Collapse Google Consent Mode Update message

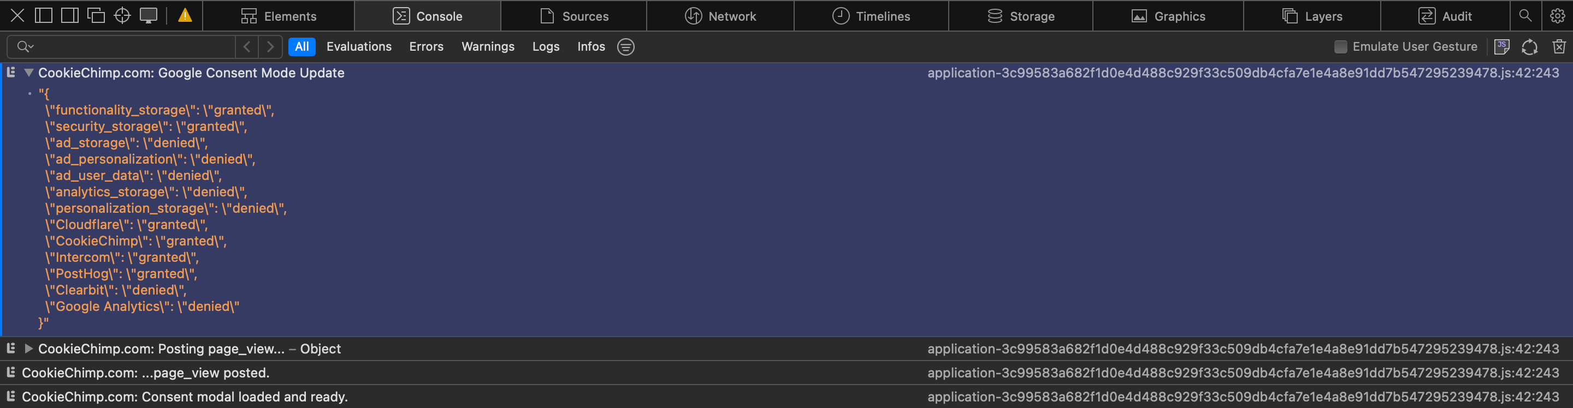[28, 73]
